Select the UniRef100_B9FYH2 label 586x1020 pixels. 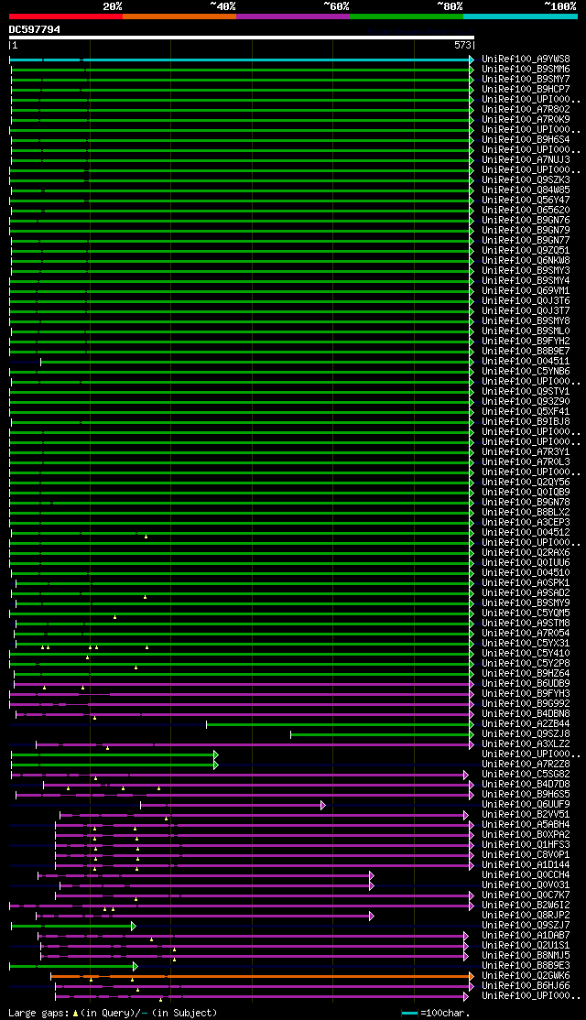pyautogui.click(x=526, y=342)
